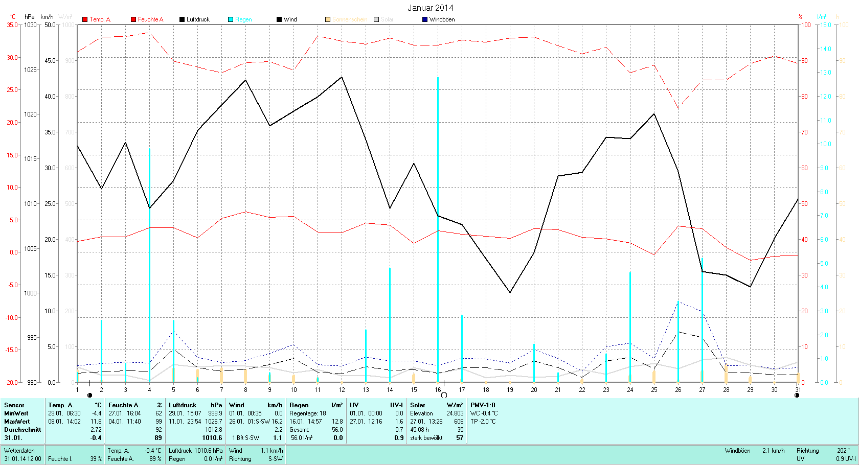Click the Regen l/m² column header
Viewport: 859px width, 465px height.
[316, 405]
